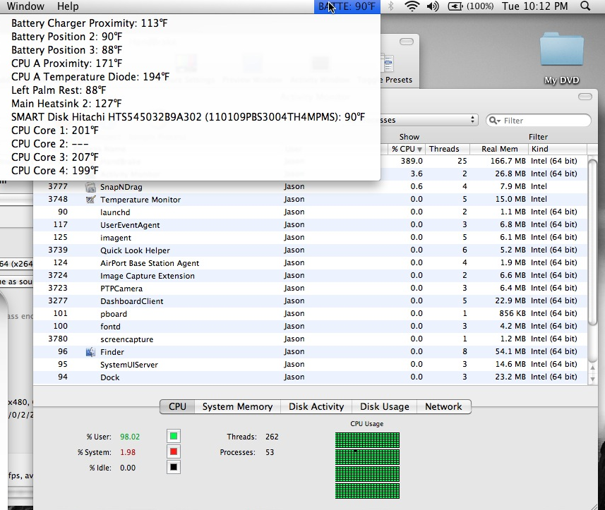Sort by Kind column header
Screen dimensions: 605x510
click(x=558, y=149)
